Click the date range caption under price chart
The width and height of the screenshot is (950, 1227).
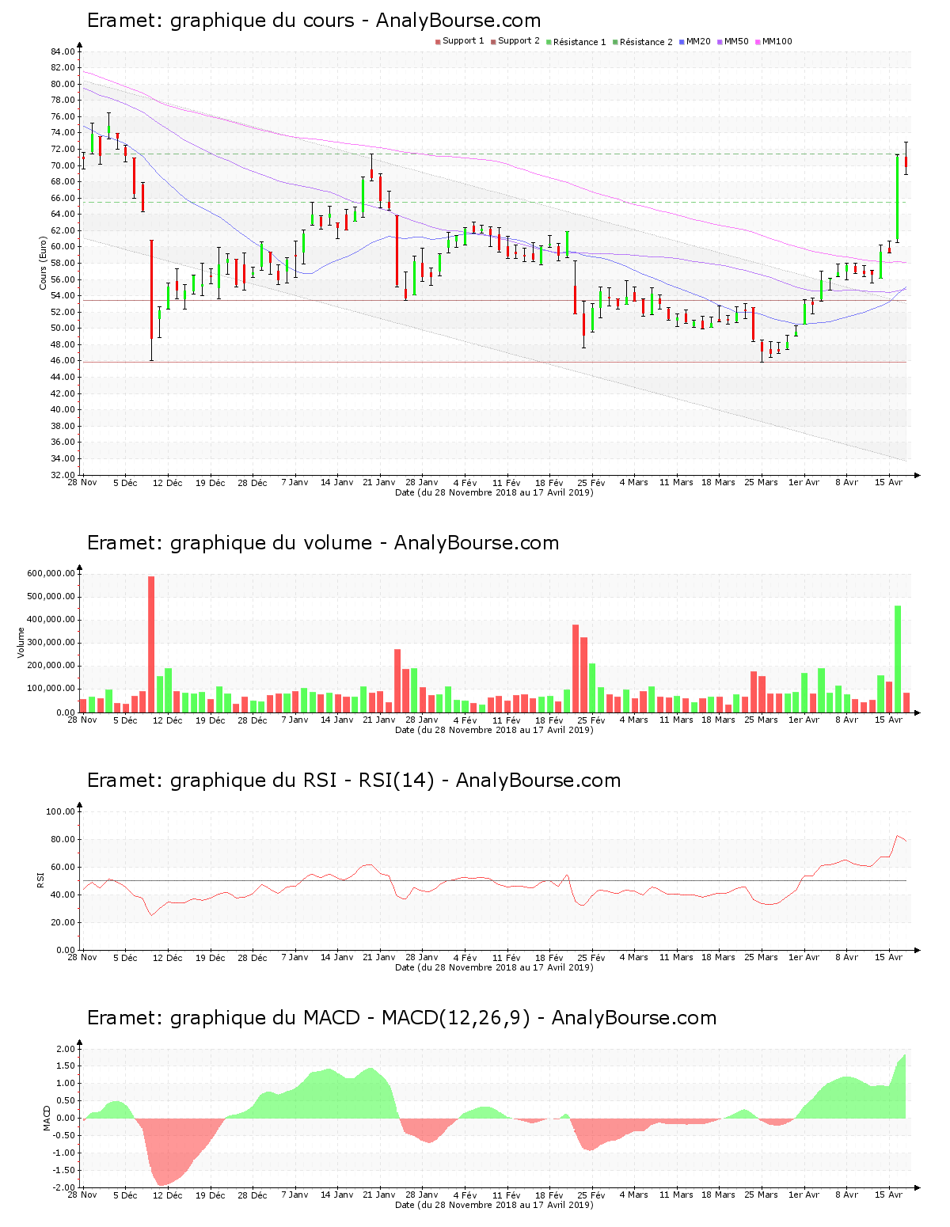coord(494,492)
